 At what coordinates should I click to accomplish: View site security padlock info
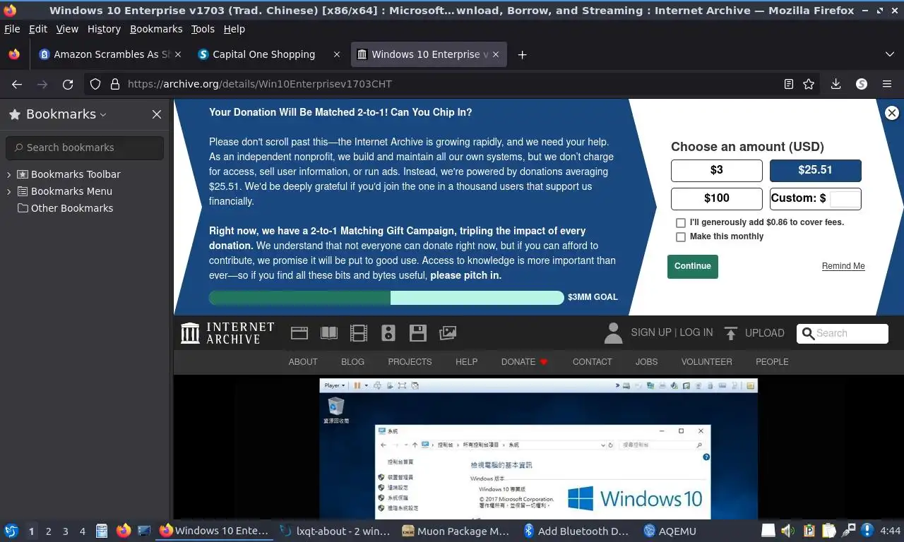114,84
